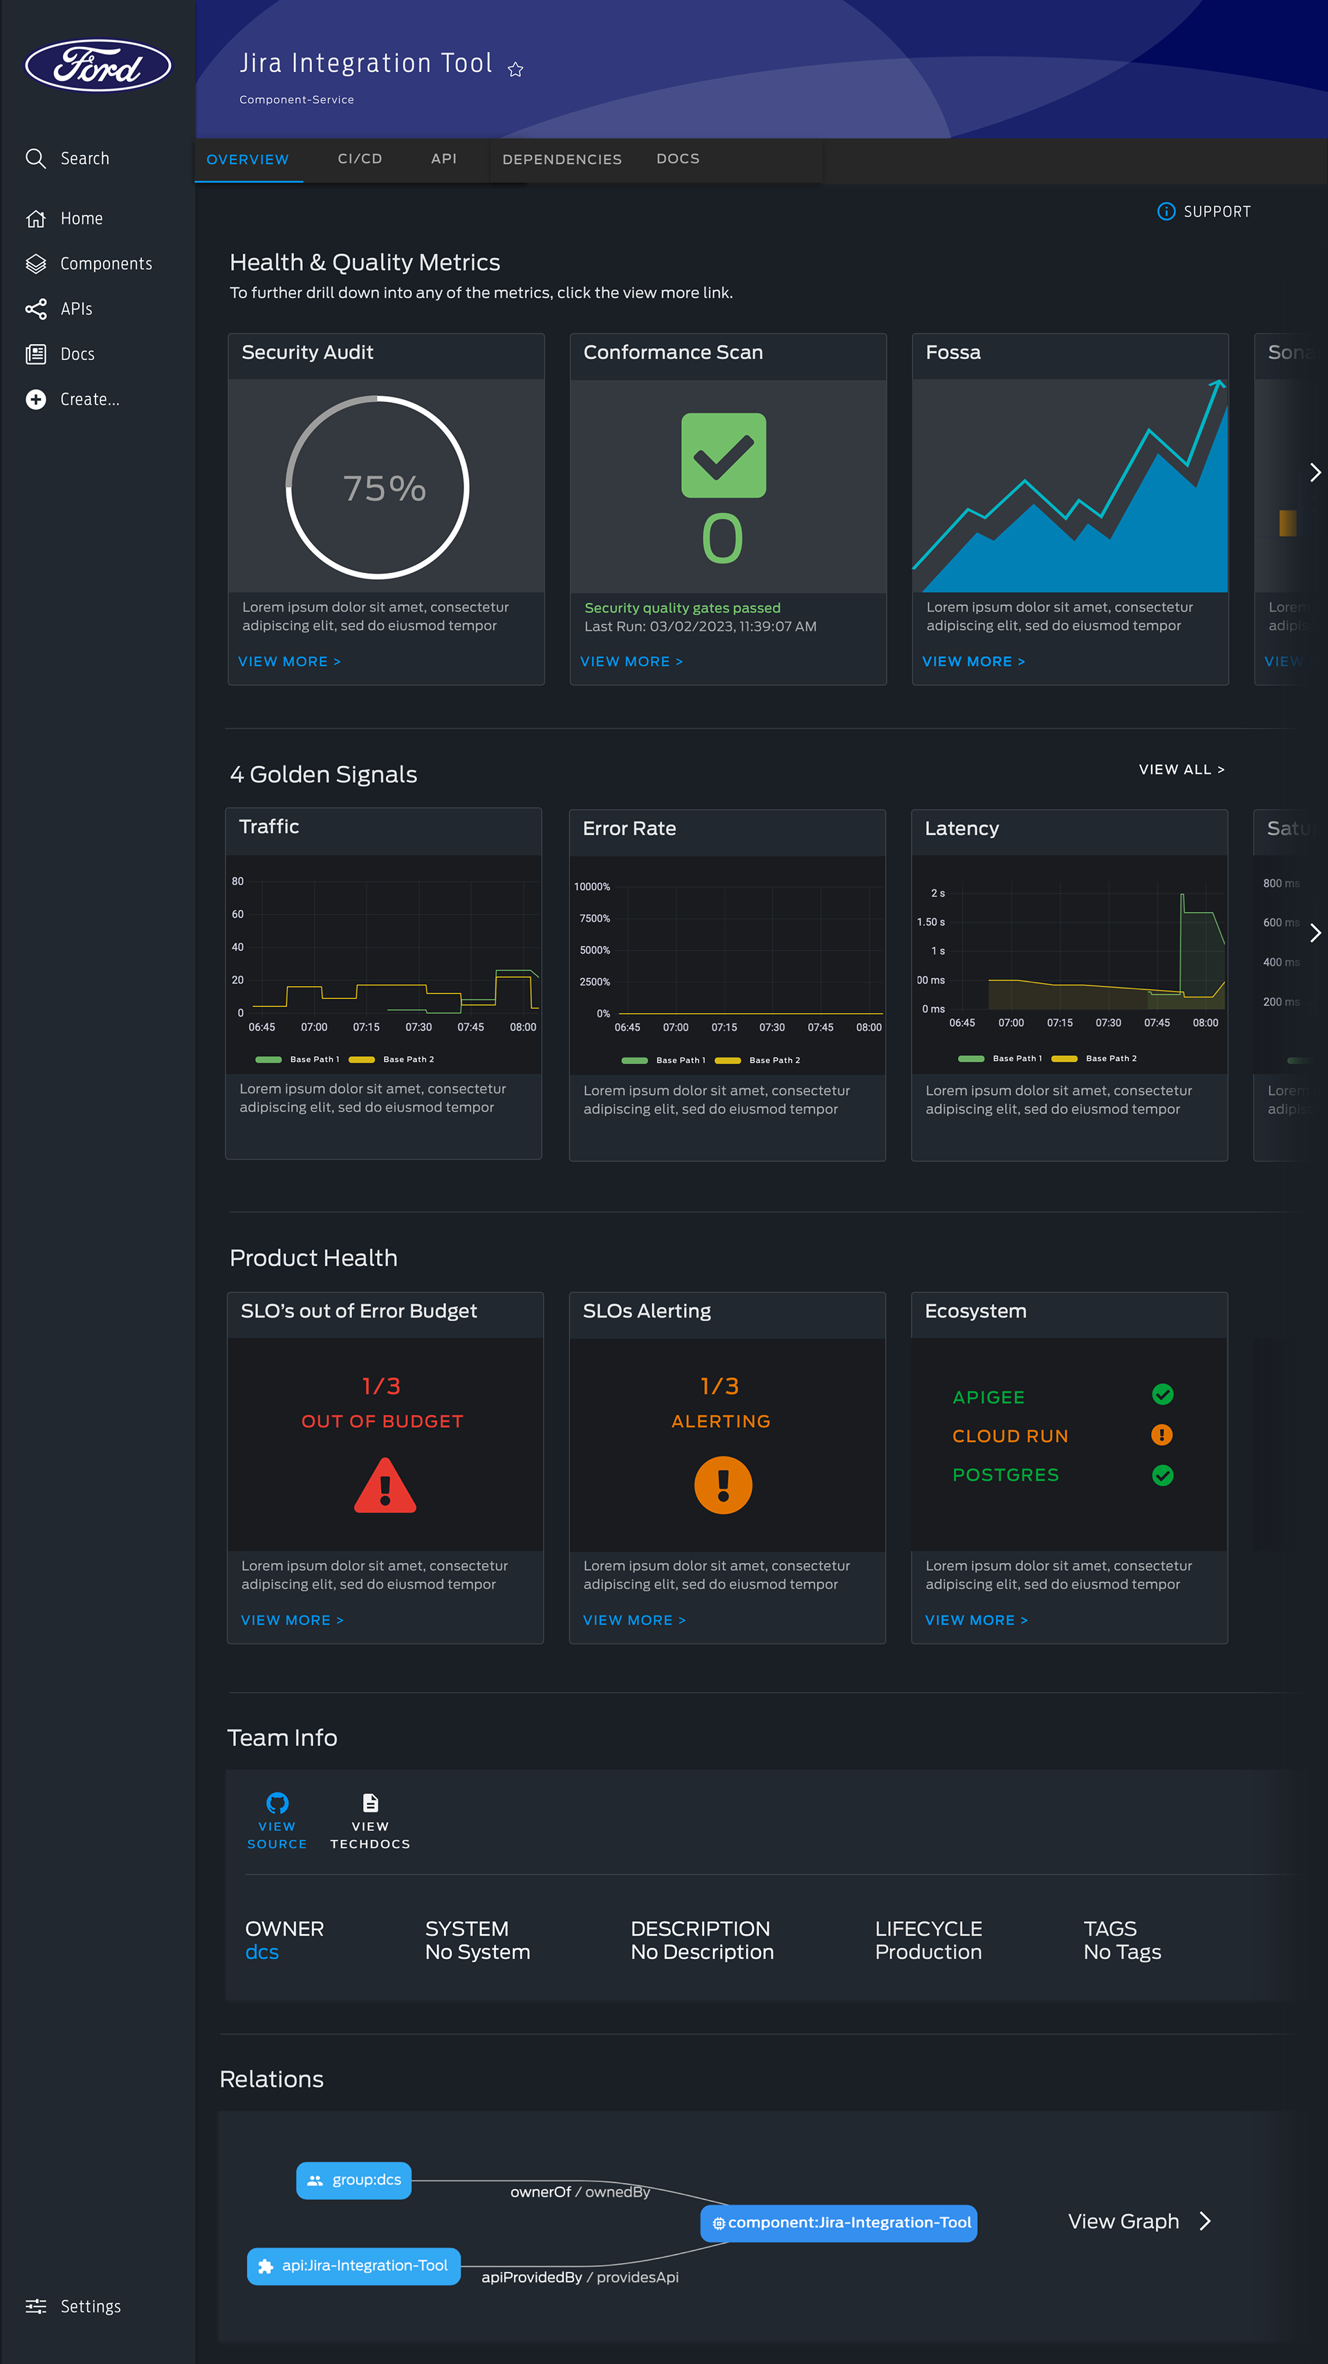Switch to the Dependencies tab

coord(562,160)
